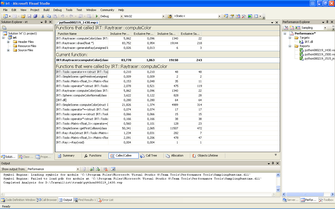Switch to the Call Tree tab
335x209 pixels.
[148, 155]
